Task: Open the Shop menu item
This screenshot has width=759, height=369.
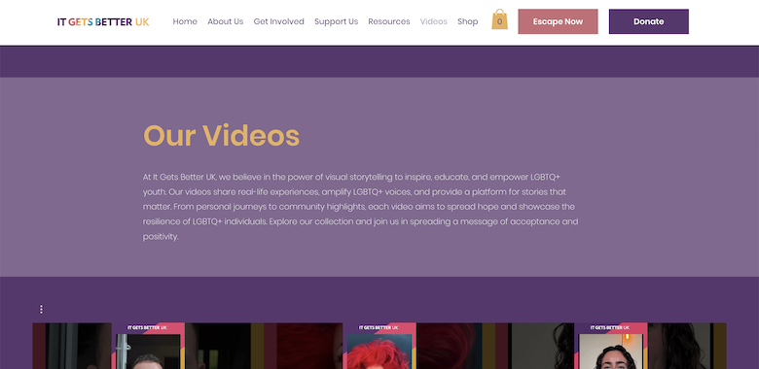Action: [x=468, y=21]
